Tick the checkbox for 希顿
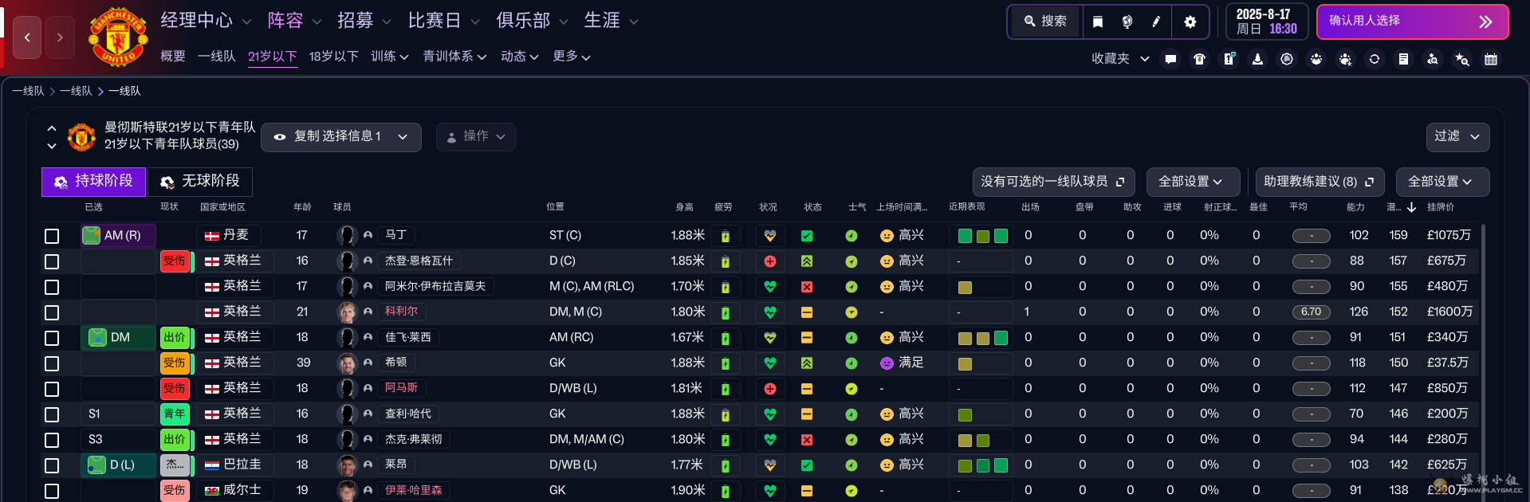This screenshot has width=1530, height=502. point(52,363)
